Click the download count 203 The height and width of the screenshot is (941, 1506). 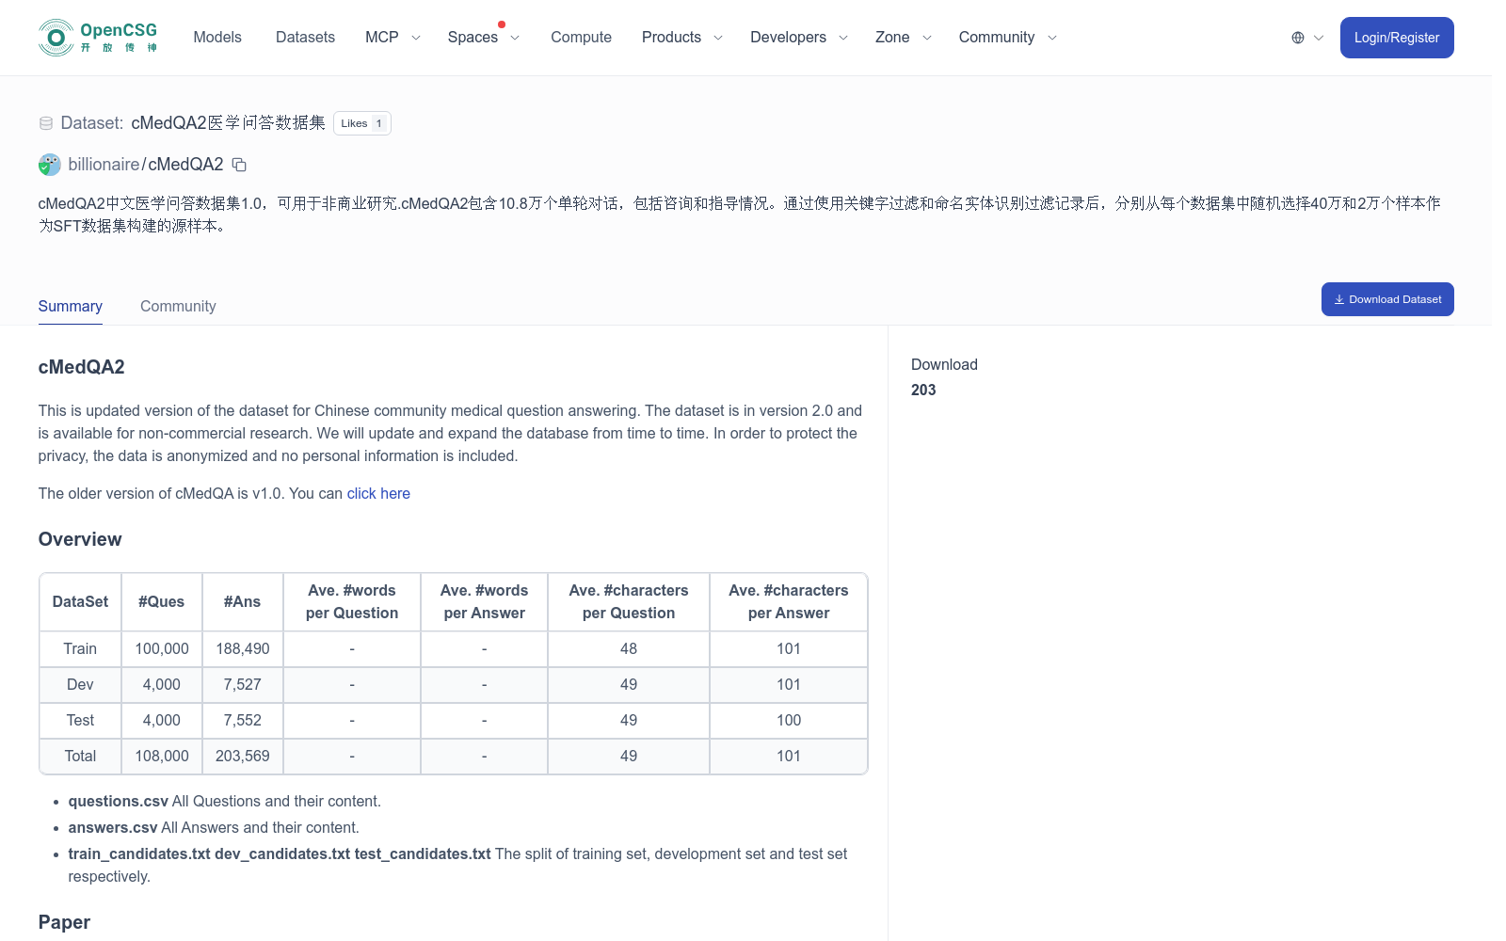(x=923, y=391)
